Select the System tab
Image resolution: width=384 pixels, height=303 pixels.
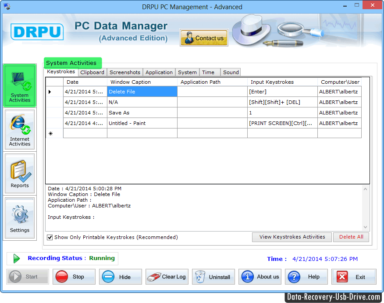pos(187,72)
